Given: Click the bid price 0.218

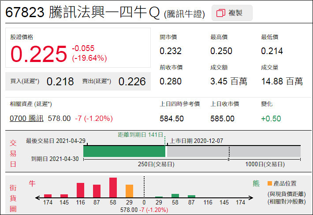Looking at the screenshot, I should (x=60, y=82).
